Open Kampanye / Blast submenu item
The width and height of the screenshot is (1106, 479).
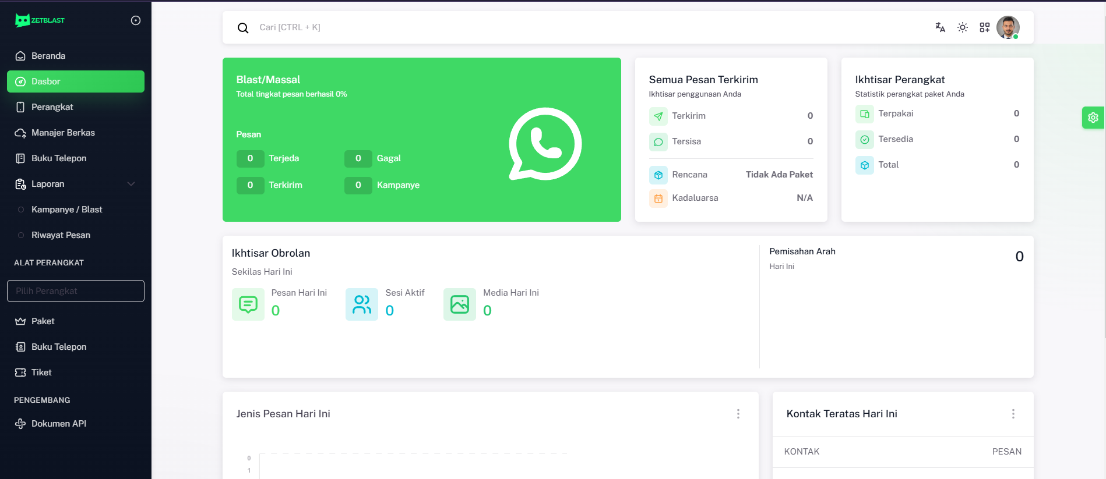(66, 210)
